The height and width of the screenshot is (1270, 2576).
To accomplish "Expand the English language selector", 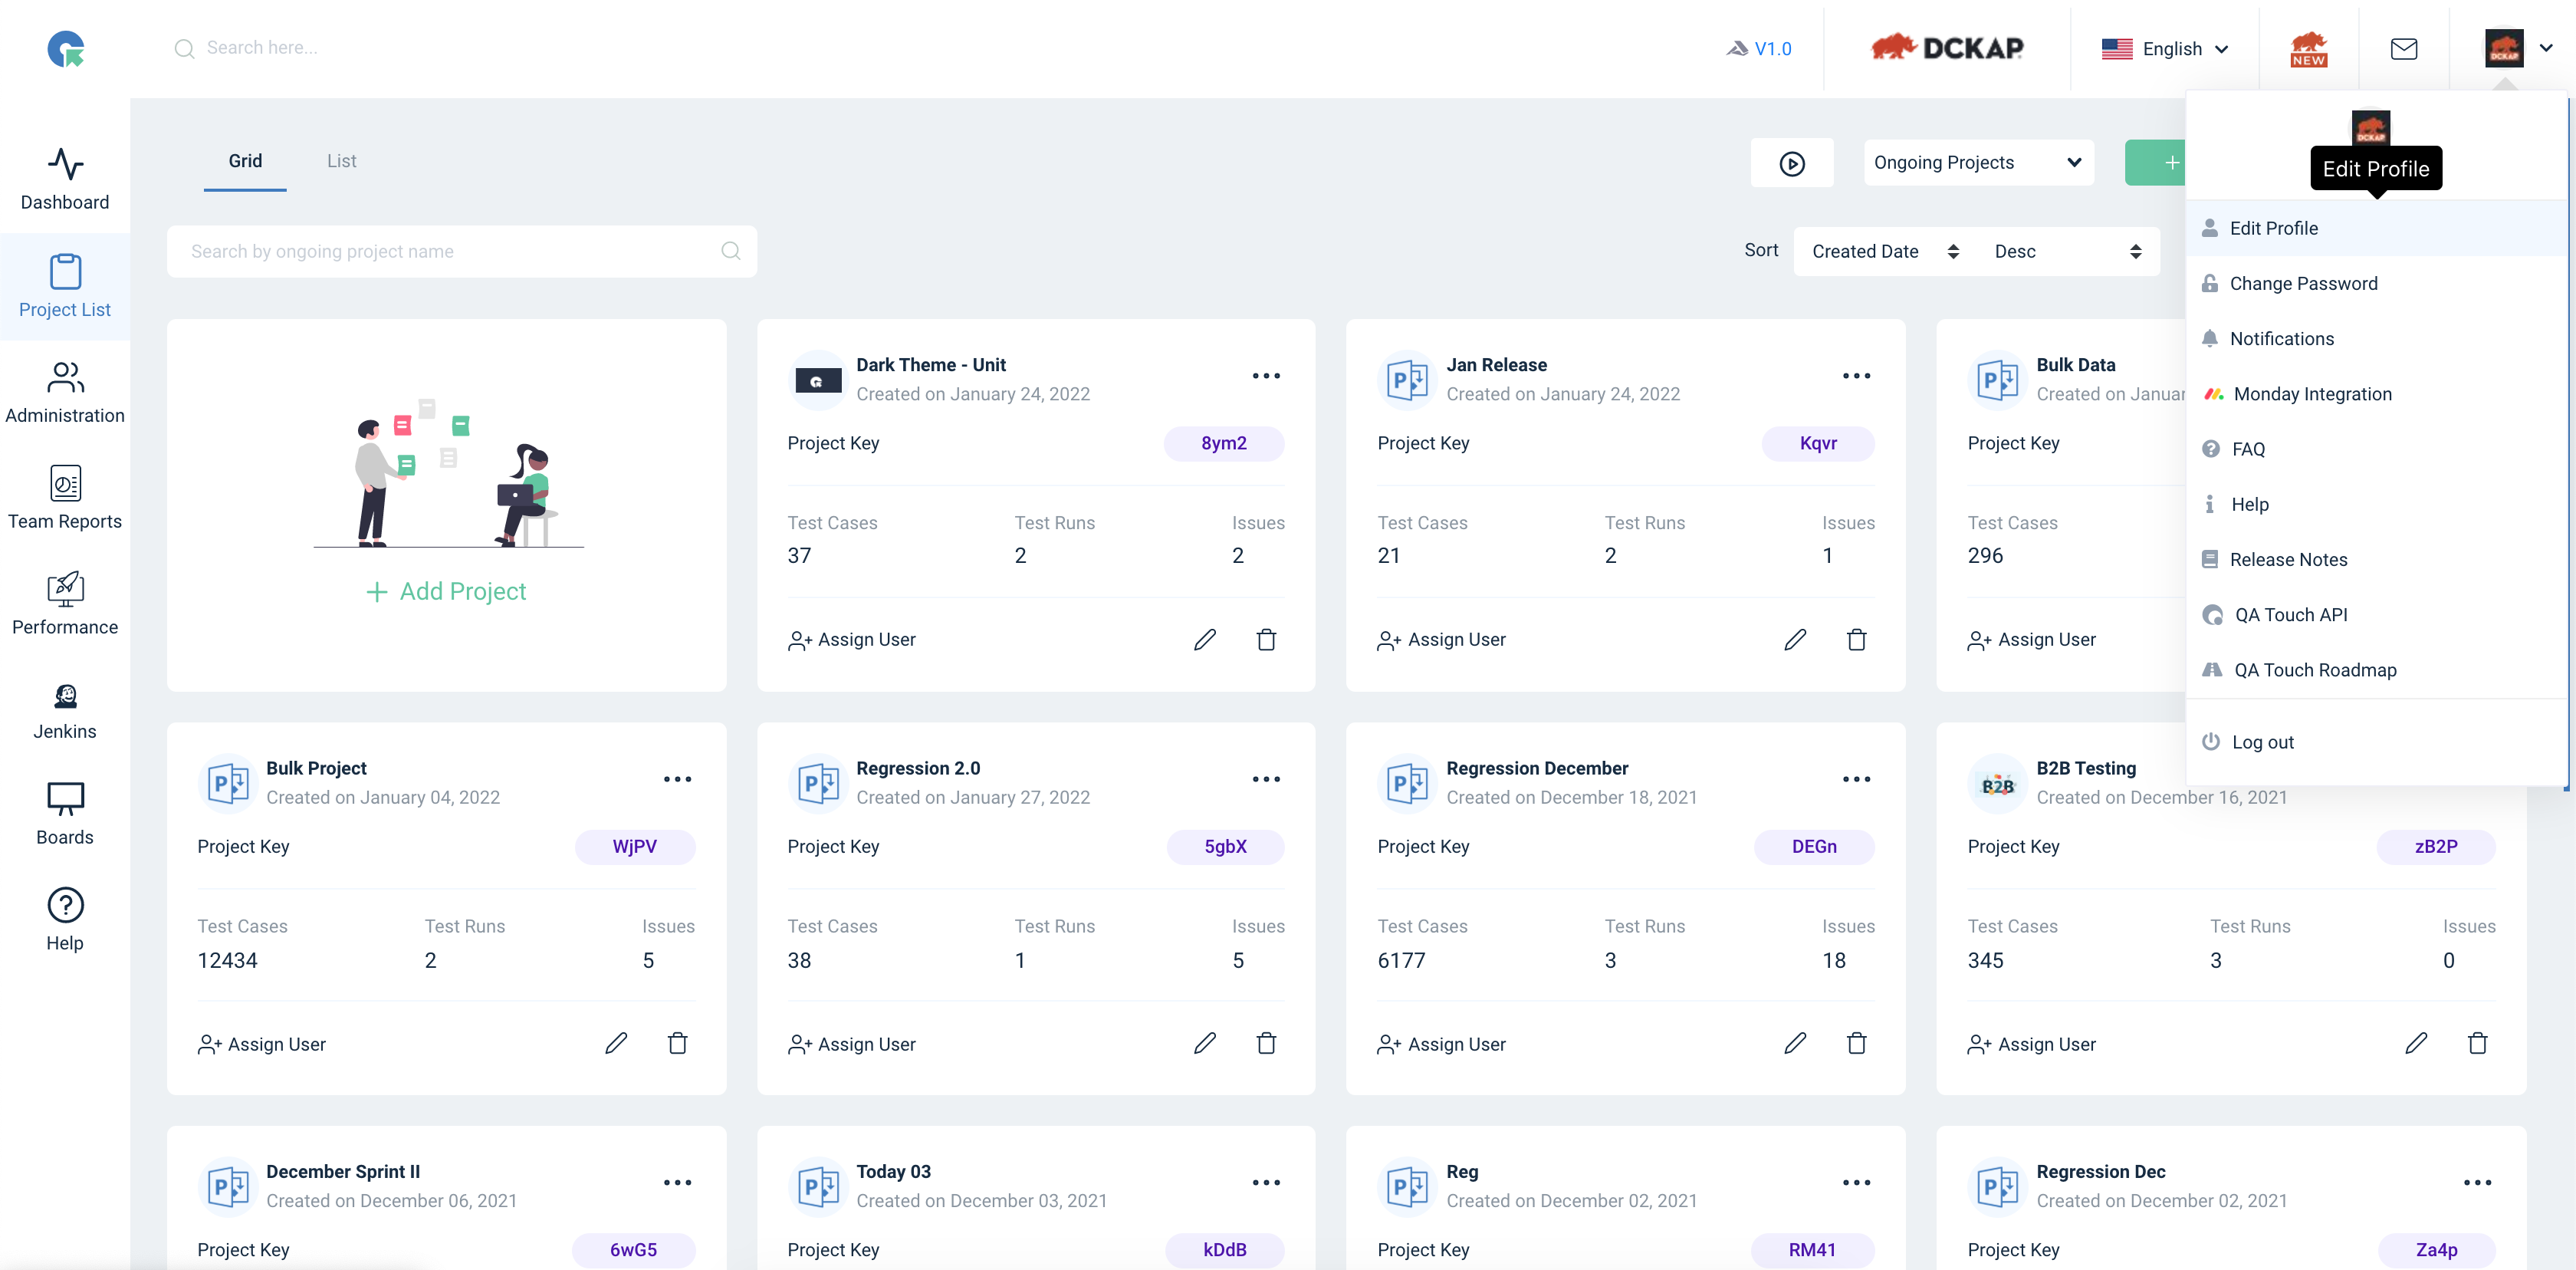I will [2165, 49].
